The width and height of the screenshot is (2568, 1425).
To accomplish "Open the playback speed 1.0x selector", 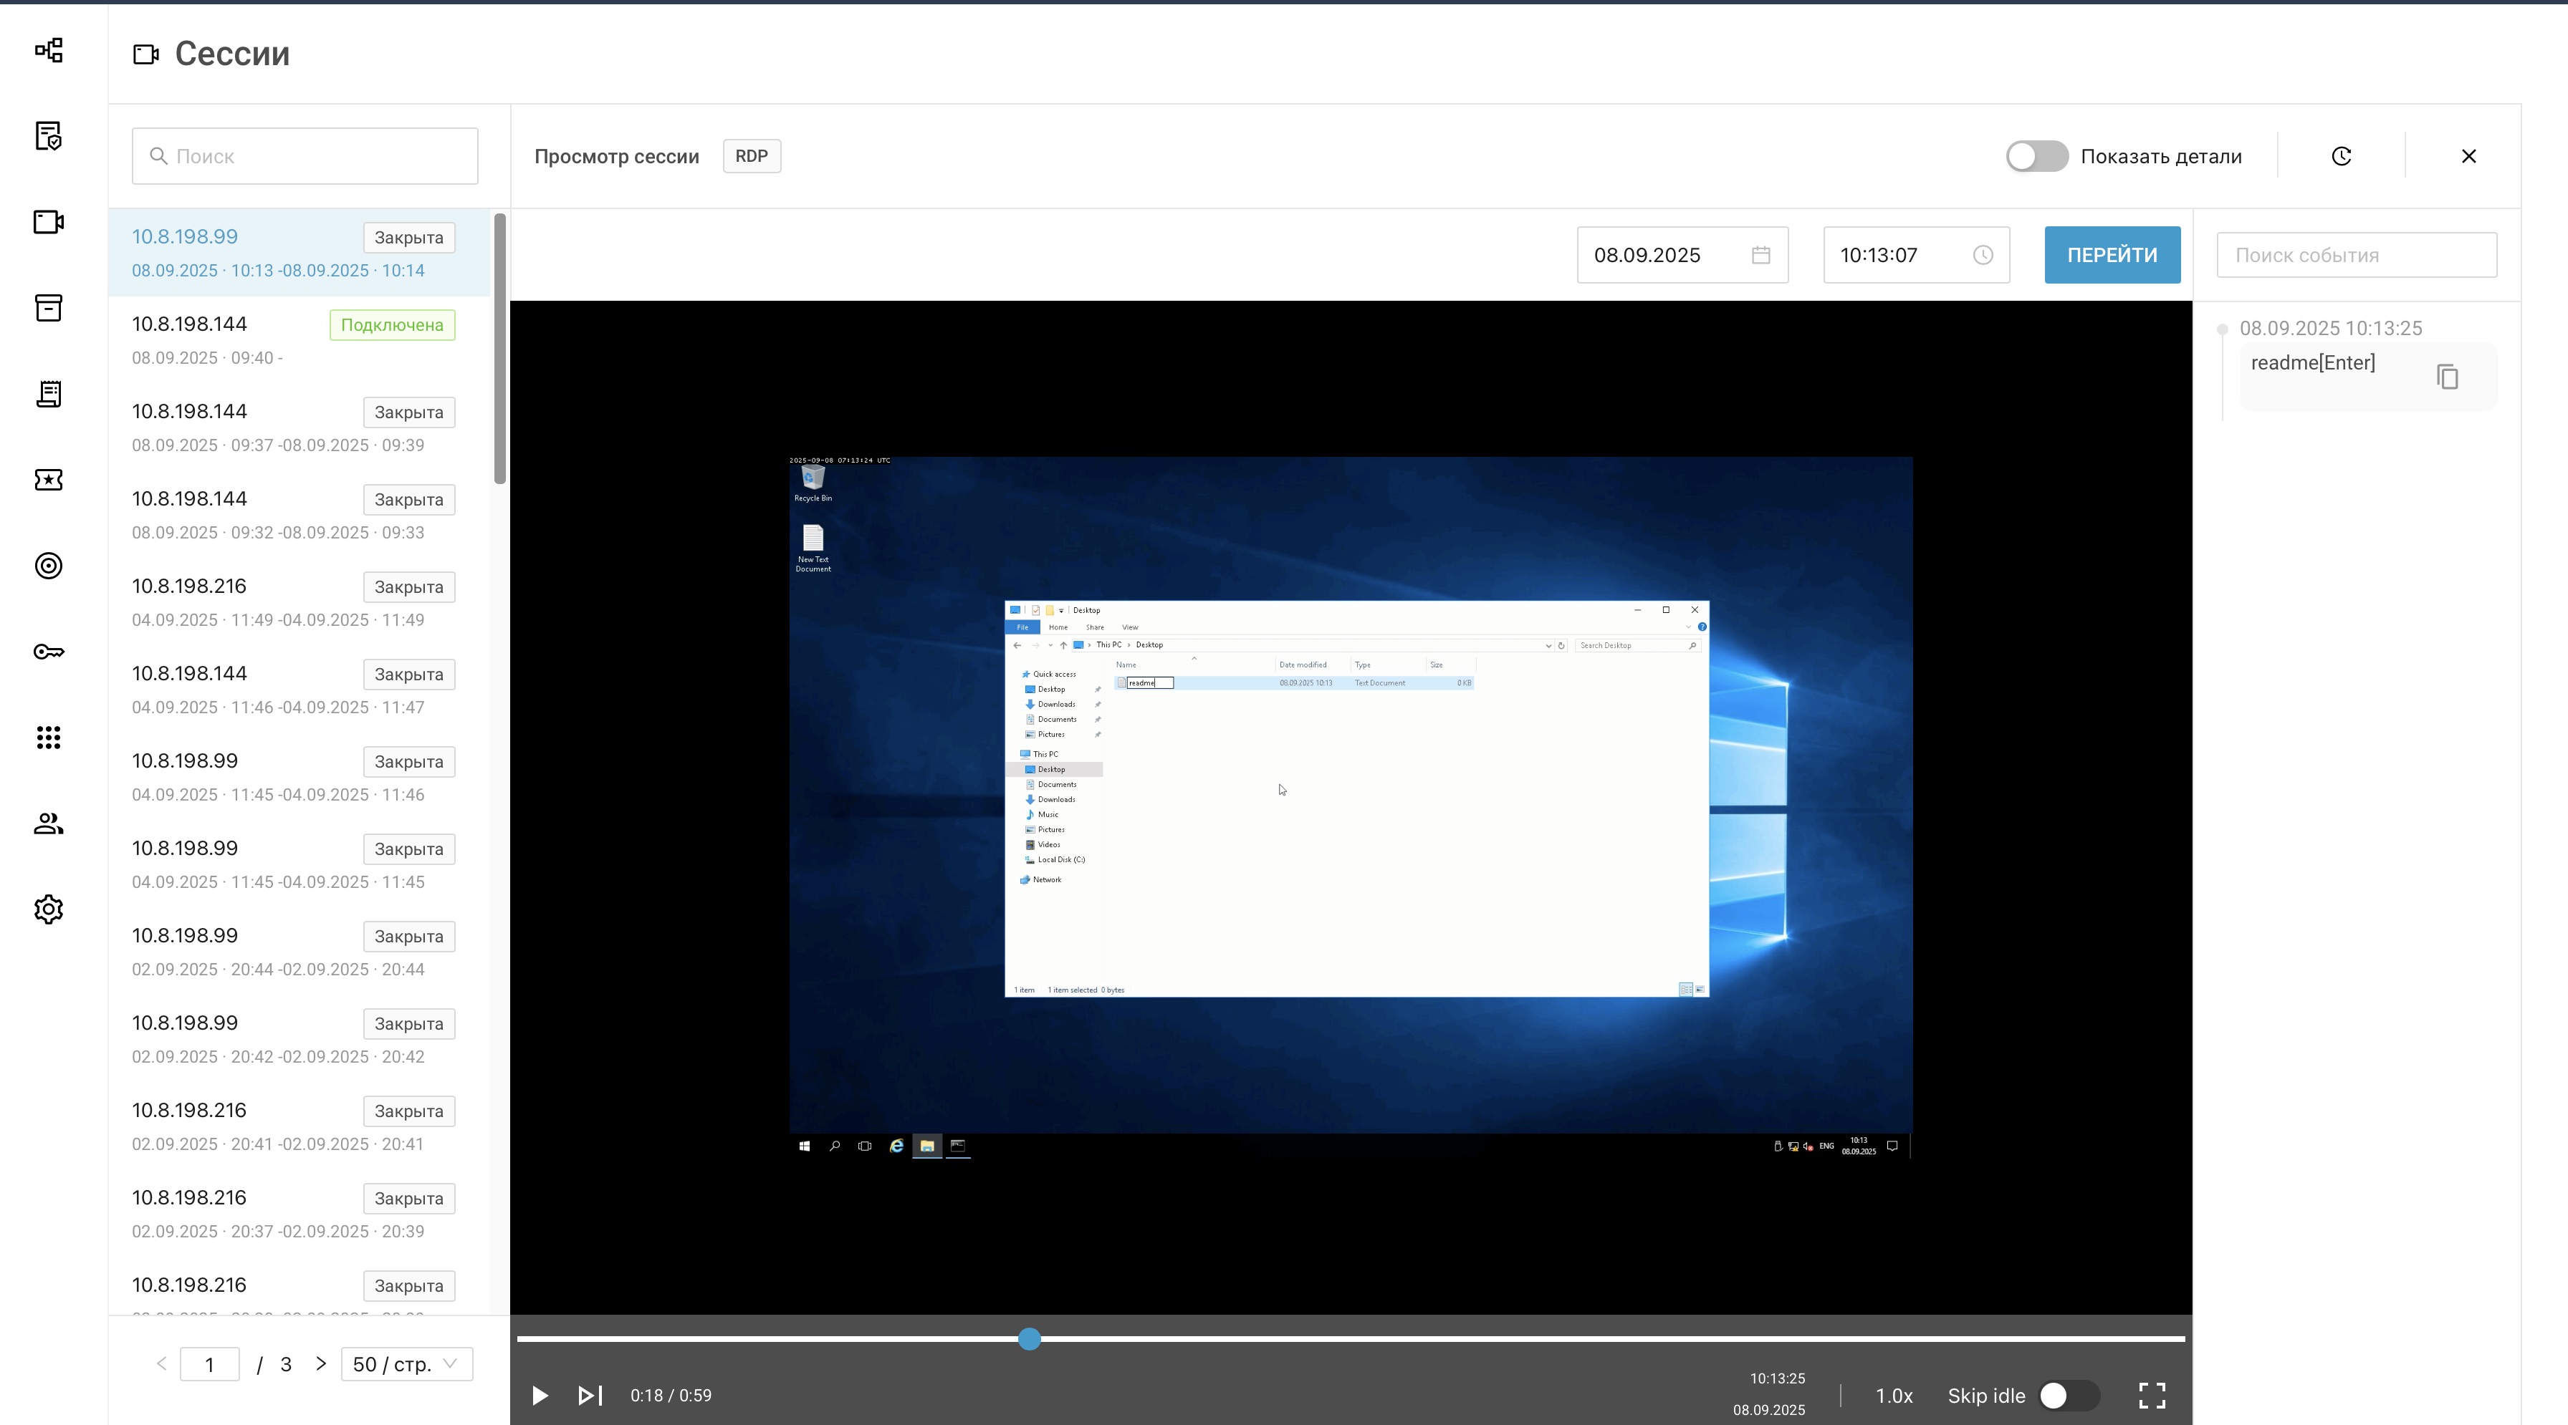I will pos(1894,1395).
